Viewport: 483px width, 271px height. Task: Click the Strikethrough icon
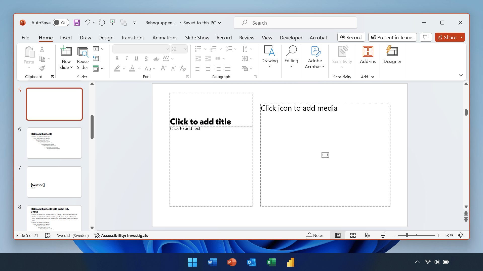156,59
